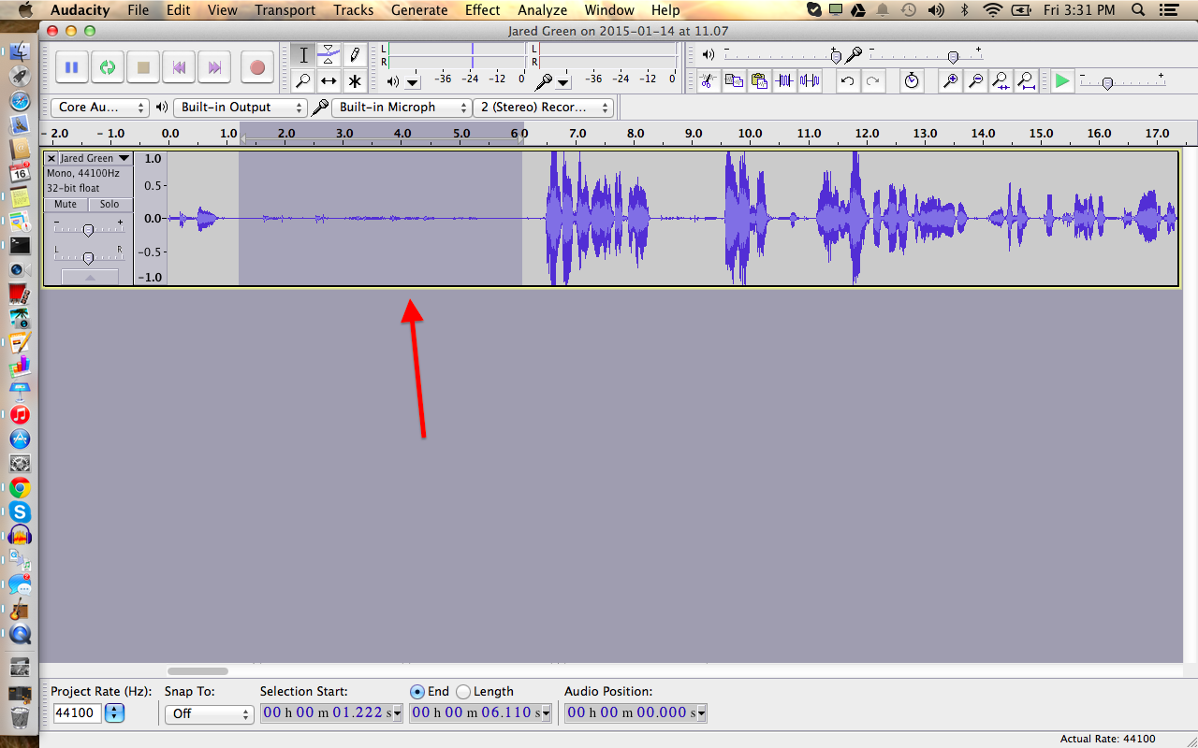This screenshot has width=1198, height=748.
Task: Select the Length radio button
Action: pyautogui.click(x=463, y=692)
